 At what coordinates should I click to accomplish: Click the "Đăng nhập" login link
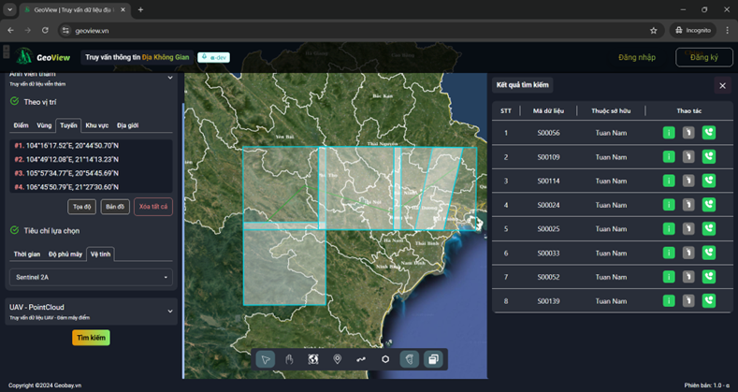pyautogui.click(x=635, y=58)
